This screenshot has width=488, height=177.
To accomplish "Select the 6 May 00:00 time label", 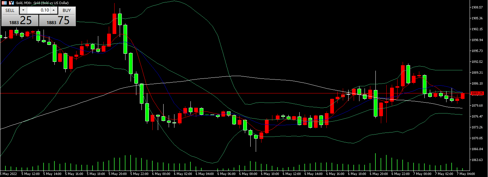I will [x=161, y=174].
